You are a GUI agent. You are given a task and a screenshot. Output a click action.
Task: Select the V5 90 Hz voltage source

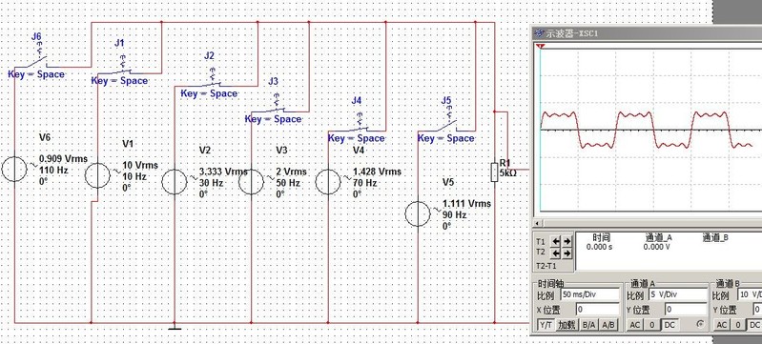[418, 213]
